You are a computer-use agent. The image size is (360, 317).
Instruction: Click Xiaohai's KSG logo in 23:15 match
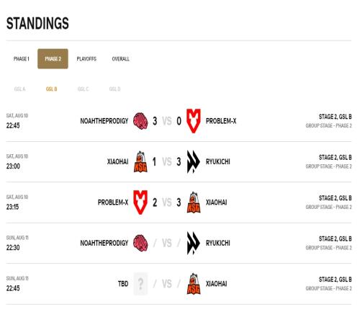click(194, 202)
